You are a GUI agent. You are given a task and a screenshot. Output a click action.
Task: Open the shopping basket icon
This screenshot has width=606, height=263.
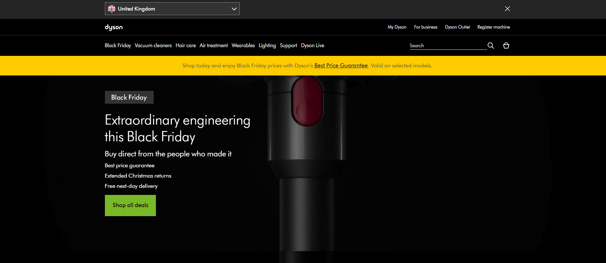point(506,46)
